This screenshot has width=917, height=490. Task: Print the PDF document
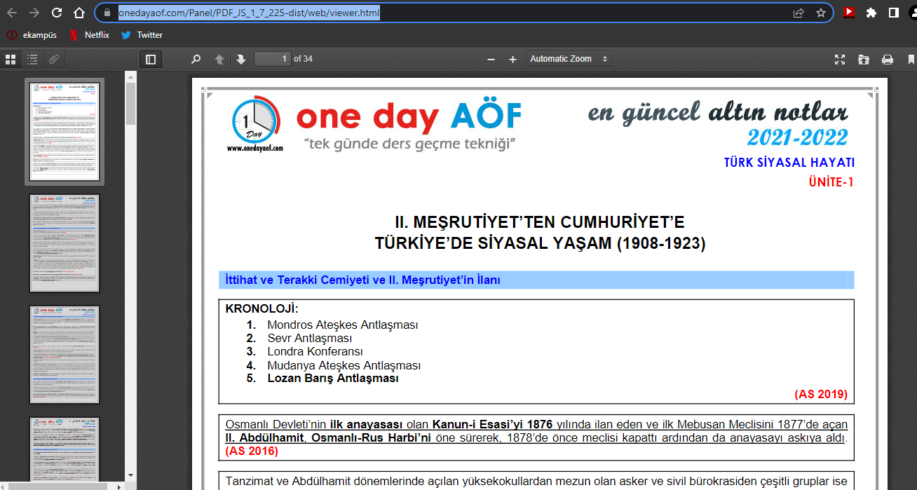(x=887, y=60)
